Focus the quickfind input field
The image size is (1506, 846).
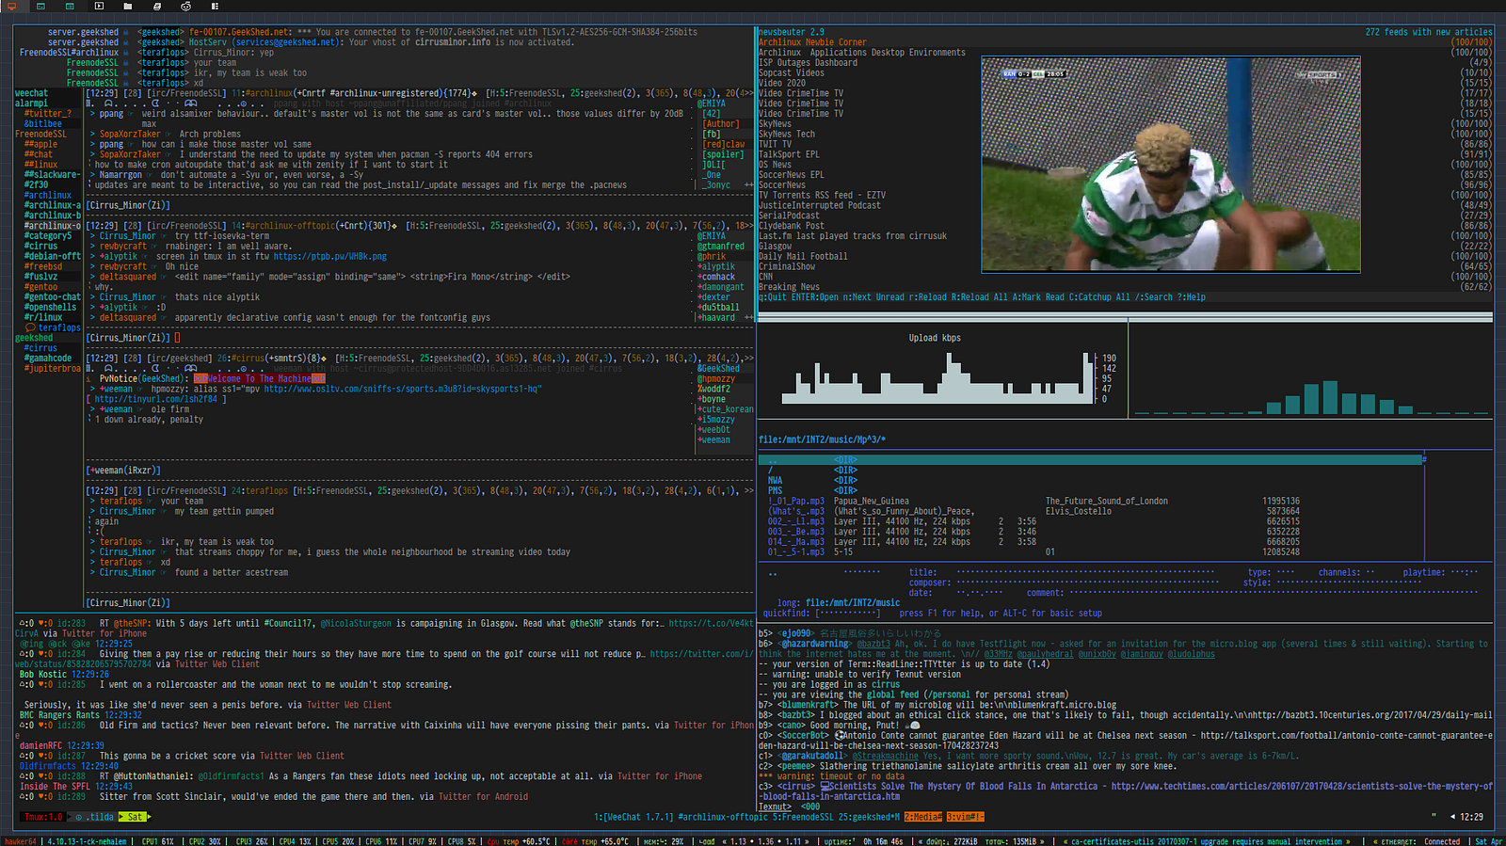pos(850,613)
